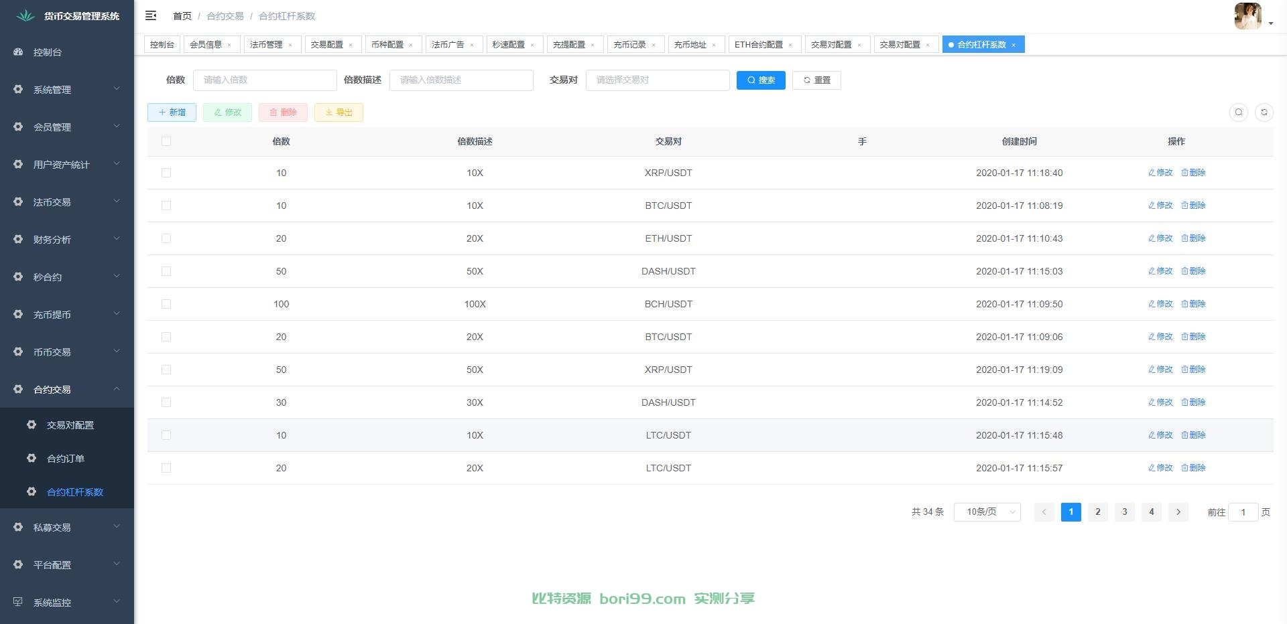Screen dimensions: 1287x624
Task: Edit the DASH/USDT 30X row
Action: click(1160, 402)
